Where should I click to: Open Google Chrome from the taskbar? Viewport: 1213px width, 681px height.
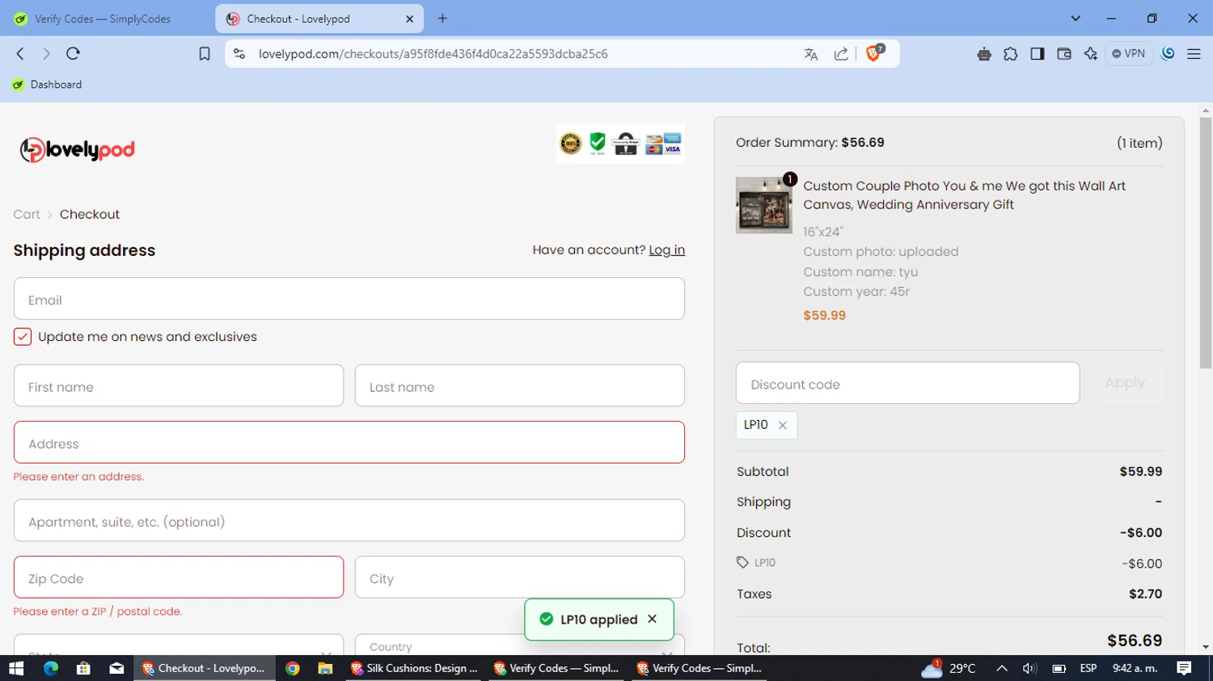click(x=293, y=668)
